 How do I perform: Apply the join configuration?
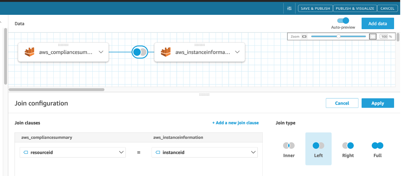378,103
